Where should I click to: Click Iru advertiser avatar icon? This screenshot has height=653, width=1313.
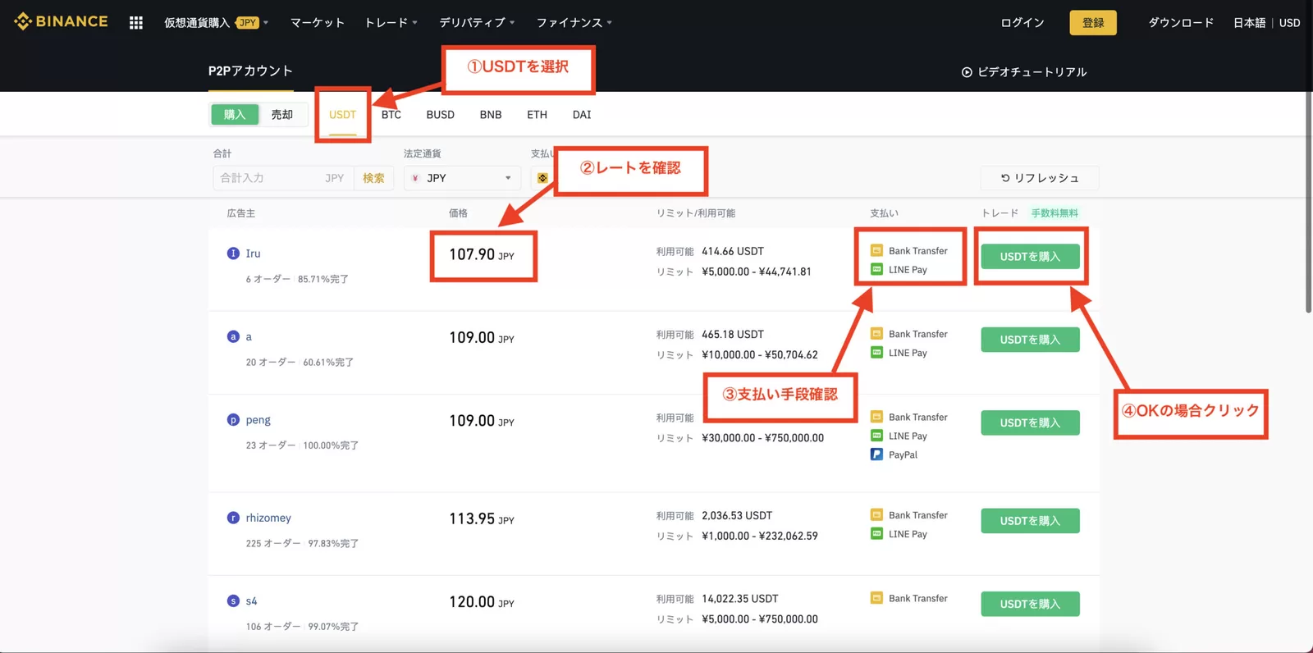(233, 253)
